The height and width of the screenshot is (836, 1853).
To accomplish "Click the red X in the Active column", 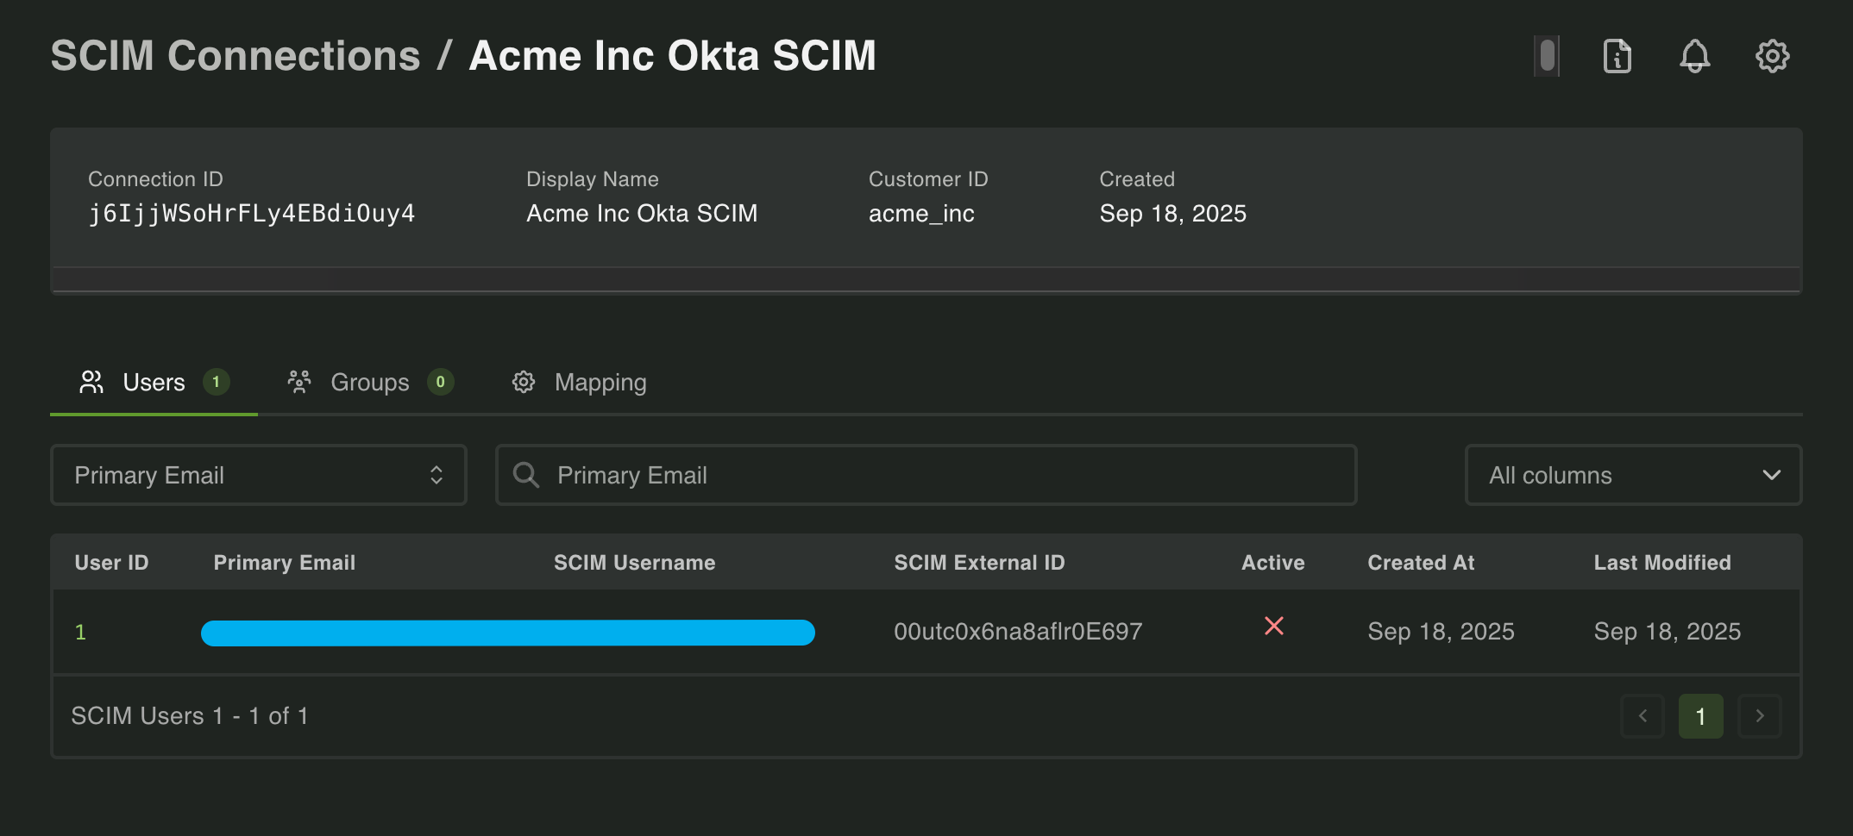I will click(1273, 627).
